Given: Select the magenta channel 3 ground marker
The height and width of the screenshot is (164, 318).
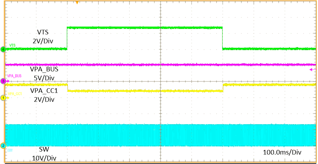Looking at the screenshot, I should (3, 82).
